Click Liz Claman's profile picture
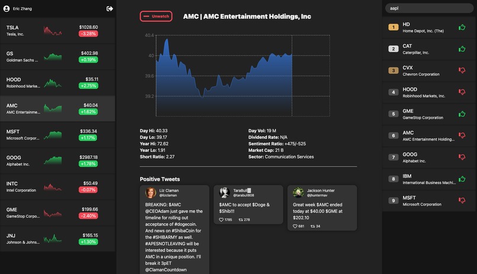 click(150, 193)
